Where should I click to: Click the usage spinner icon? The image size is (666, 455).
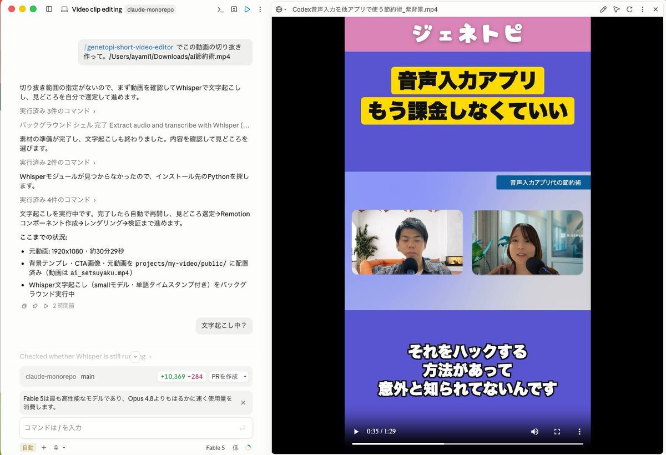click(248, 447)
